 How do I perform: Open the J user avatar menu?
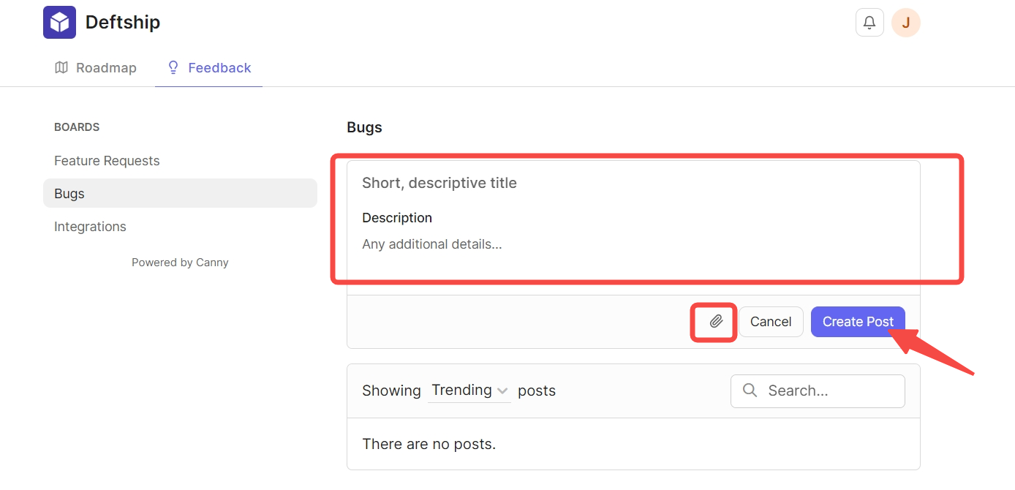pyautogui.click(x=906, y=23)
